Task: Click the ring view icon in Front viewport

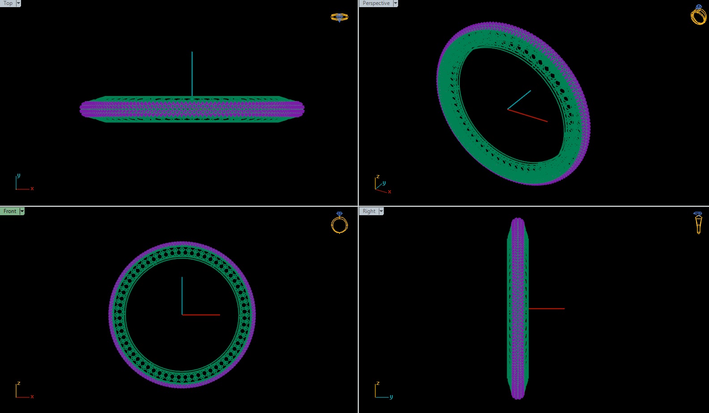Action: 340,222
